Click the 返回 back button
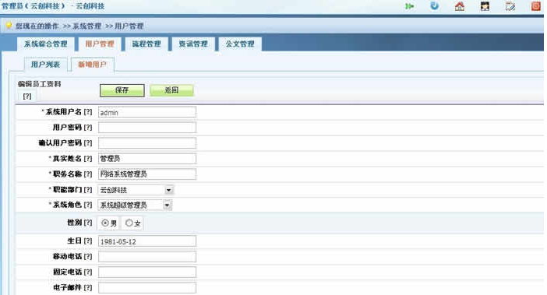547x295 pixels. 171,90
